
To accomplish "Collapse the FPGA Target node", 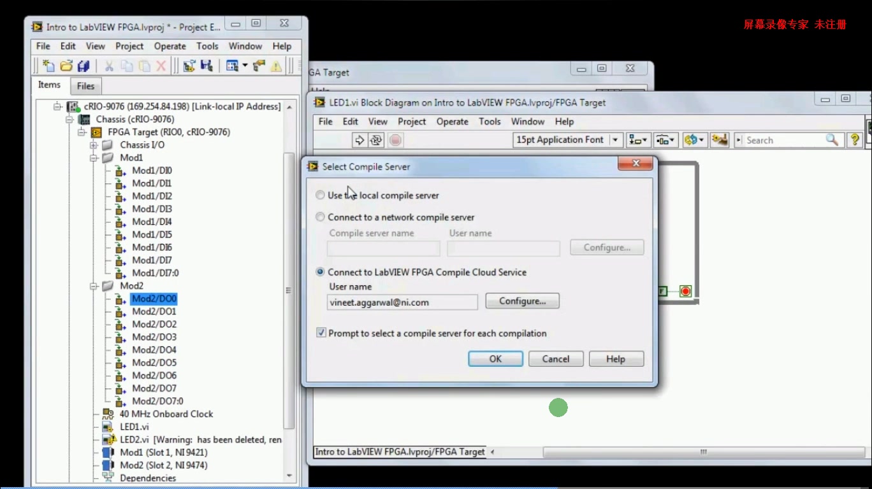I will [x=82, y=132].
